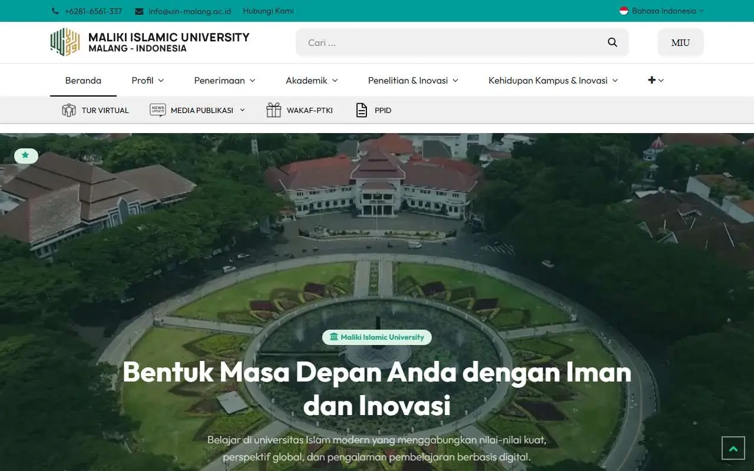
Task: Go to the Beranda tab
Action: coord(83,80)
